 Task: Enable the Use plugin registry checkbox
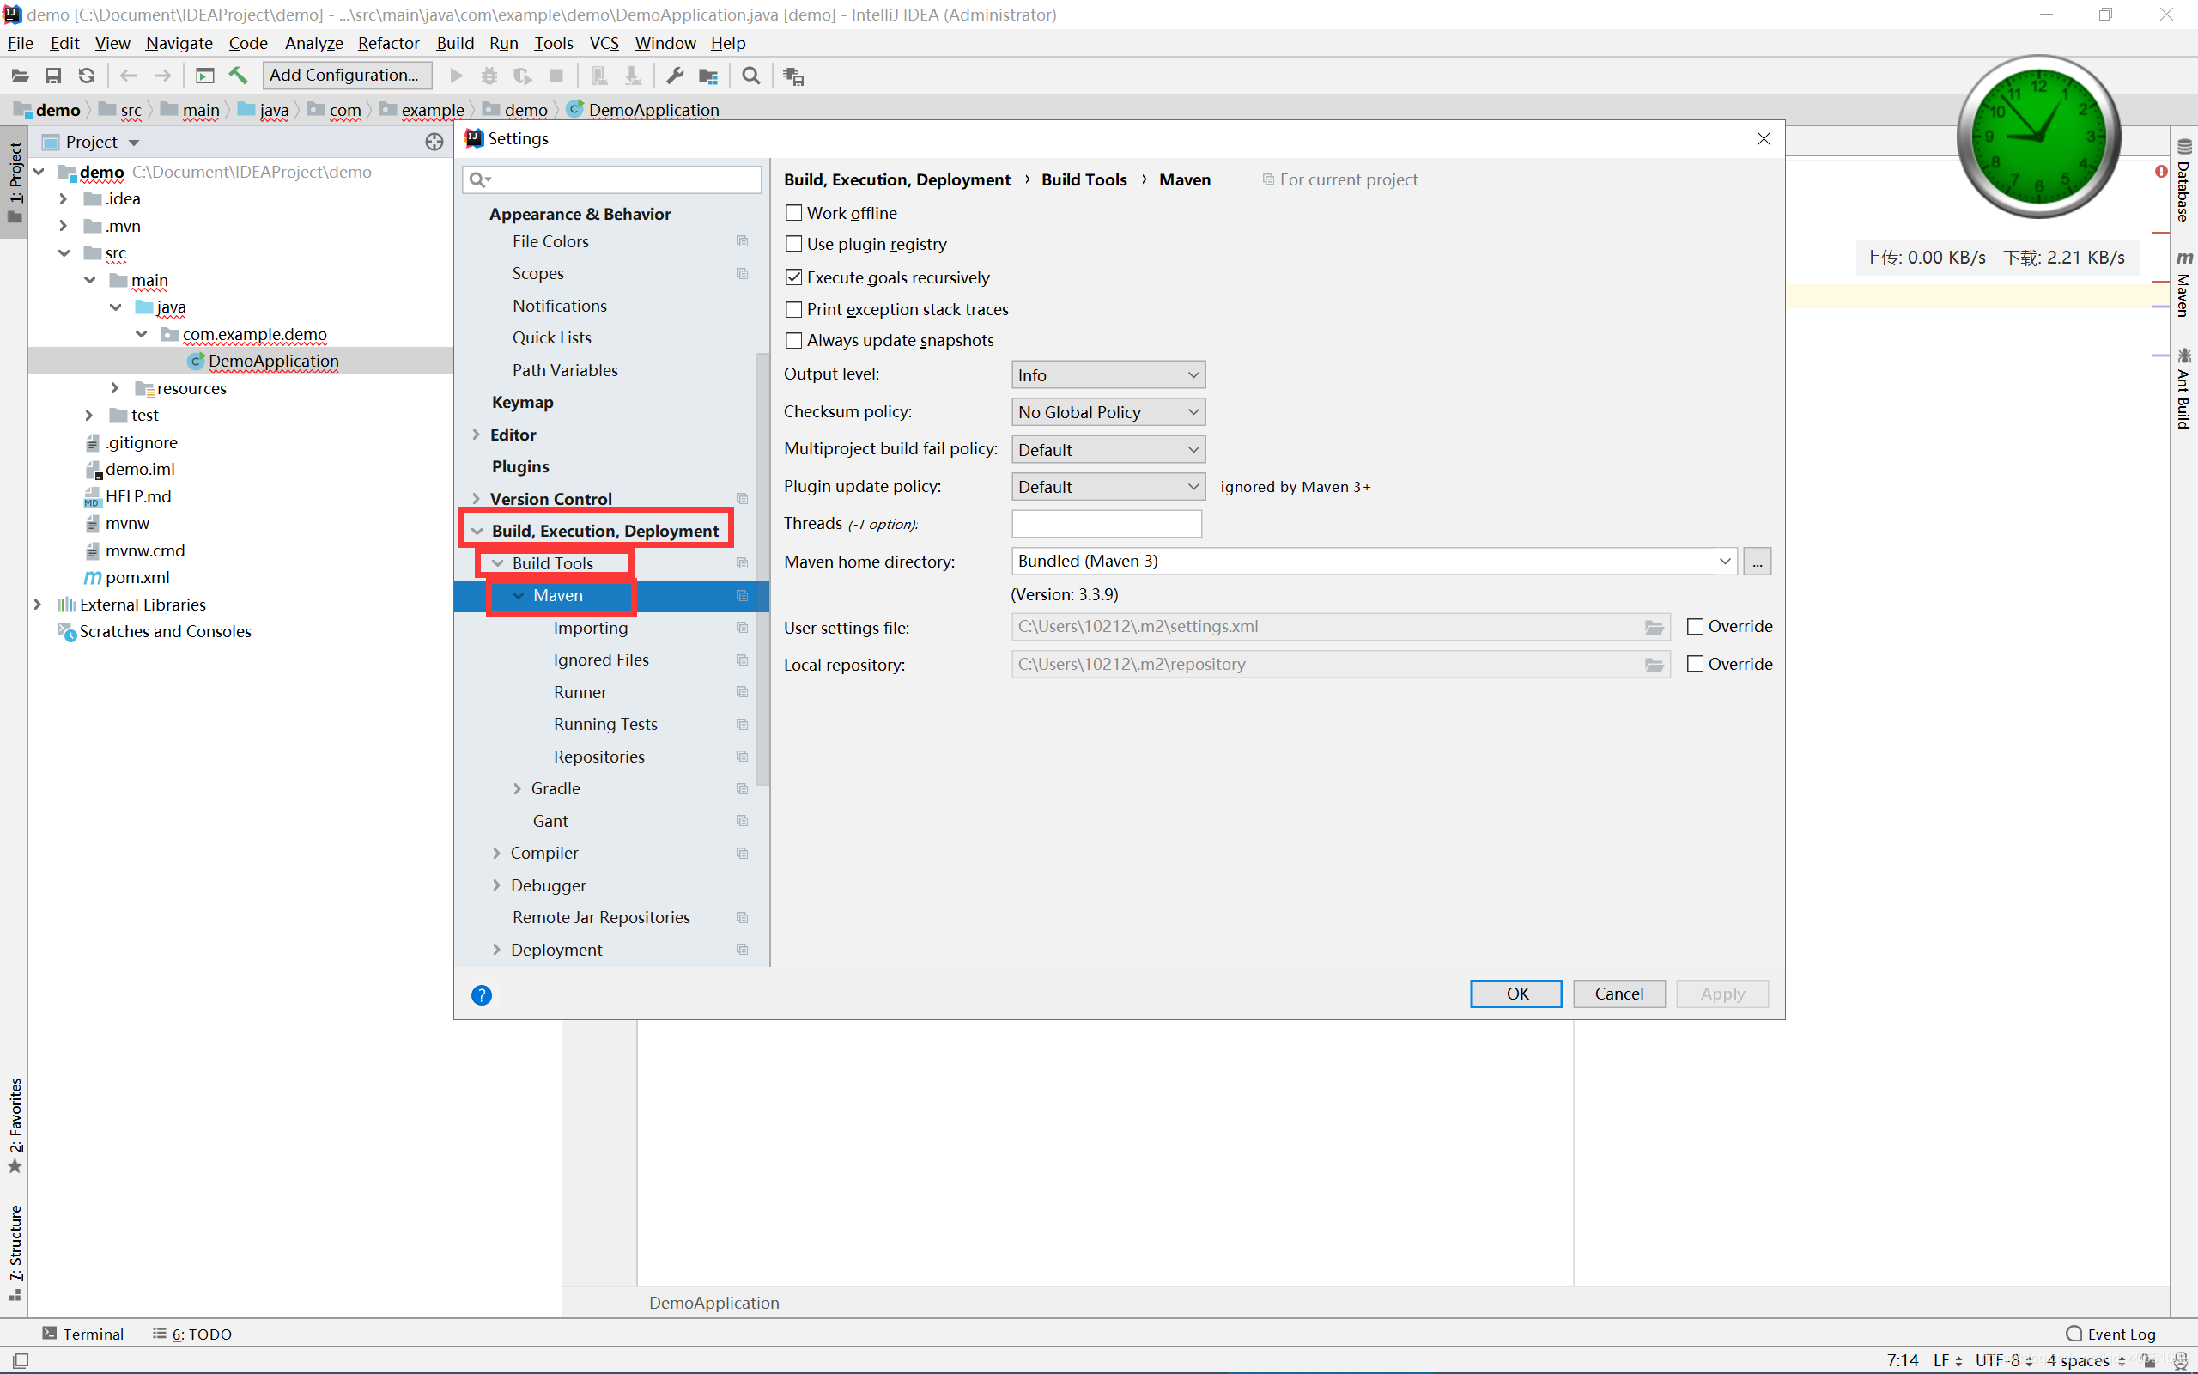click(794, 244)
